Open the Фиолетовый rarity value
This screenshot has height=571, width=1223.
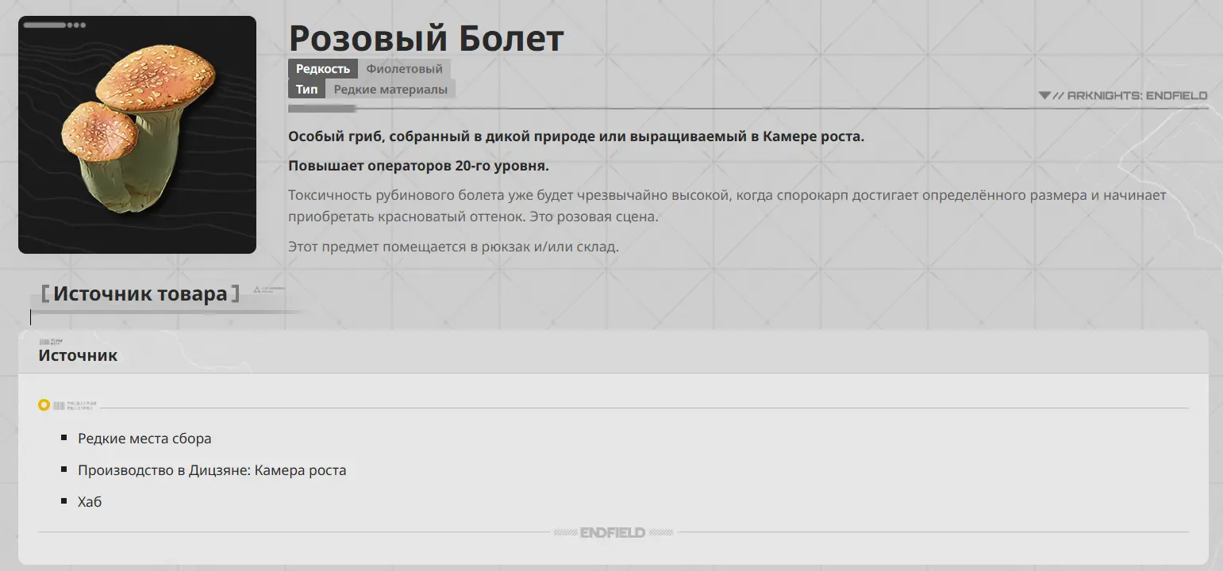coord(404,69)
